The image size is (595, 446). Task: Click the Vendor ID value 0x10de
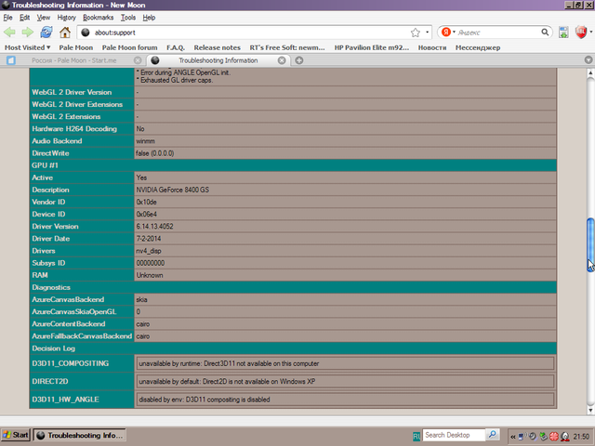pos(147,203)
